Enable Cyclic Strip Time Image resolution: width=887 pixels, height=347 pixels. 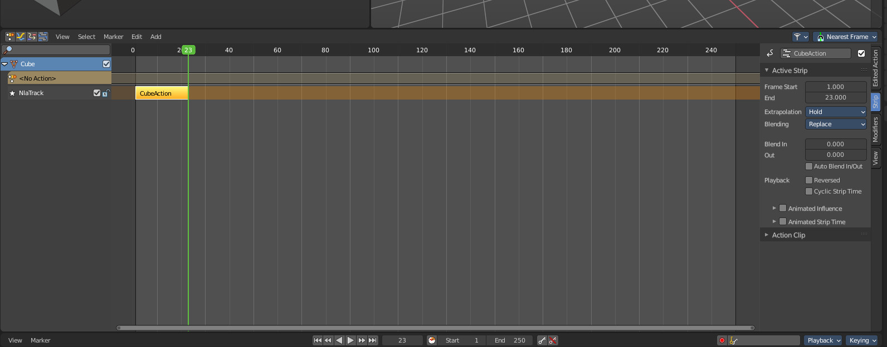pos(809,191)
